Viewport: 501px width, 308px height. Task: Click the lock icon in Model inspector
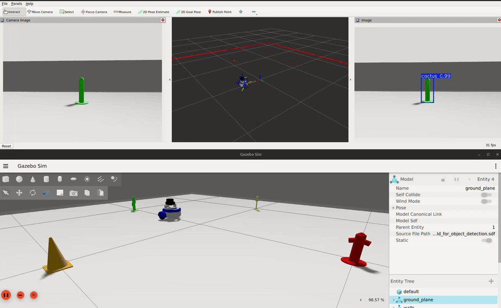tap(443, 179)
